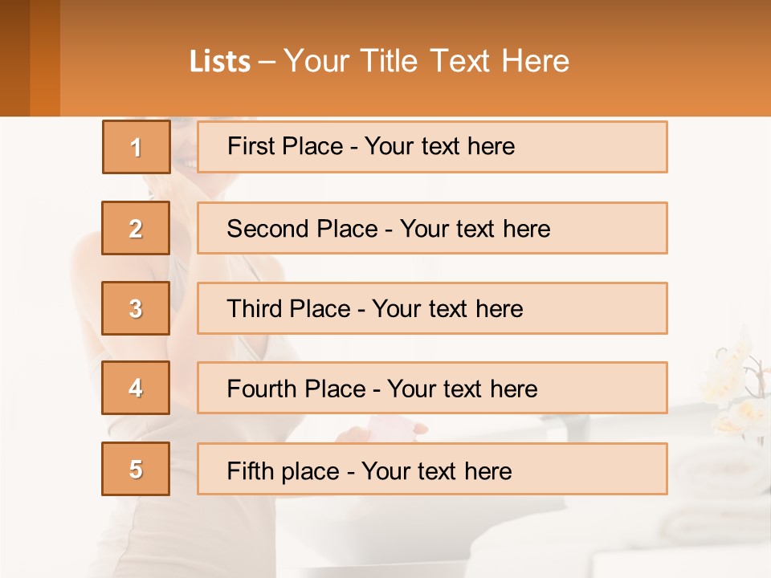Select the First Place text bar

pos(432,147)
